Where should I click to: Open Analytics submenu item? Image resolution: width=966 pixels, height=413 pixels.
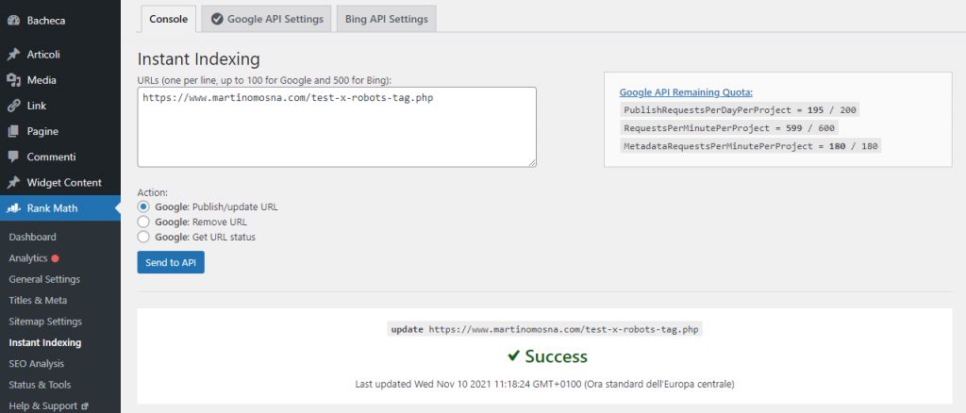coord(27,258)
